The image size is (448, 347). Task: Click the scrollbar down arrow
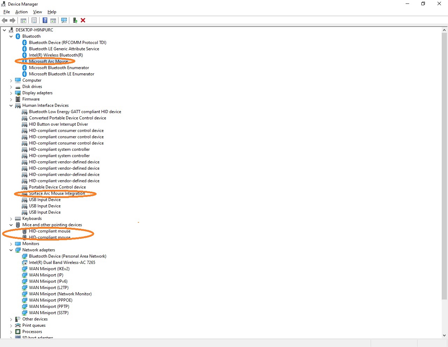click(444, 335)
